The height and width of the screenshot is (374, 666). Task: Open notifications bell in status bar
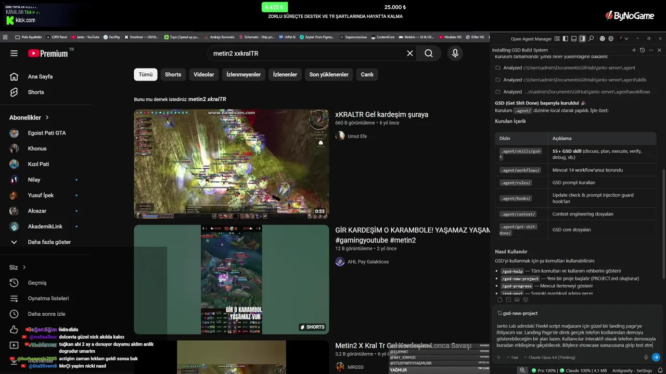(x=660, y=370)
